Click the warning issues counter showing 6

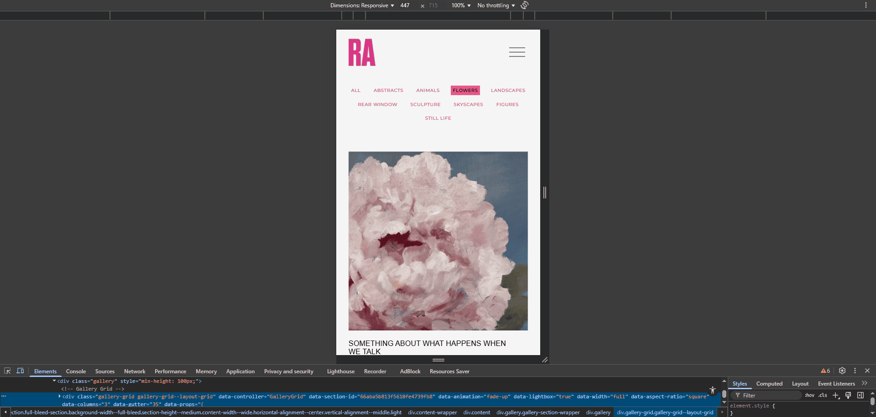pyautogui.click(x=825, y=371)
